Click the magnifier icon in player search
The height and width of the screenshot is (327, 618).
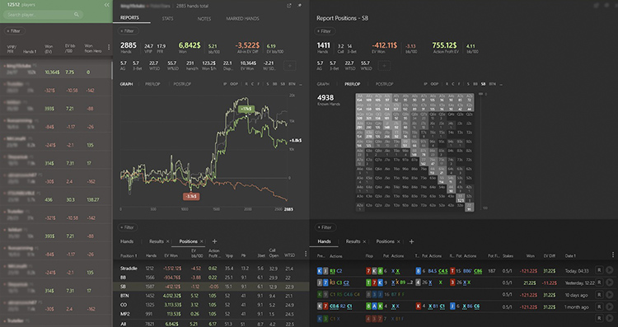(x=77, y=15)
